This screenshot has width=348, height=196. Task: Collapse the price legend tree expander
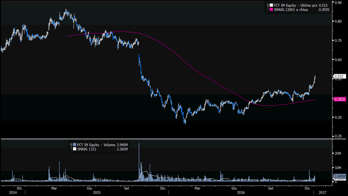click(x=267, y=5)
